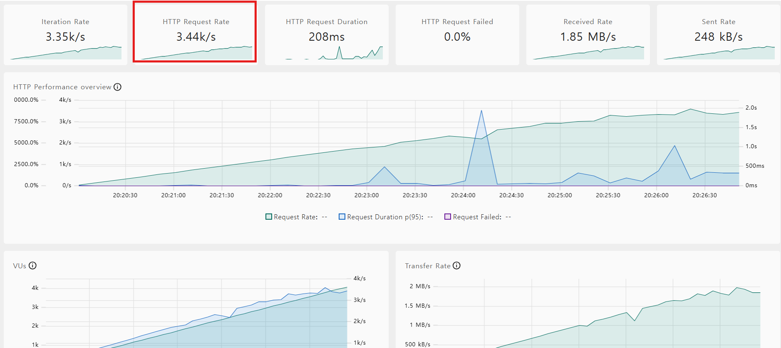
Task: Select the HTTP Request Duration card title
Action: pyautogui.click(x=327, y=22)
